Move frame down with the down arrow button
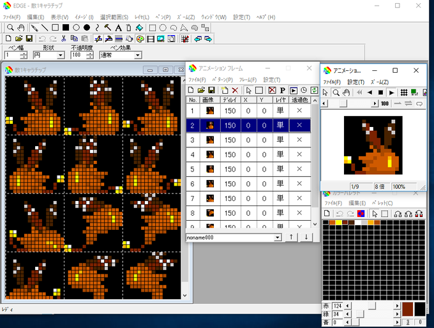 (306, 237)
